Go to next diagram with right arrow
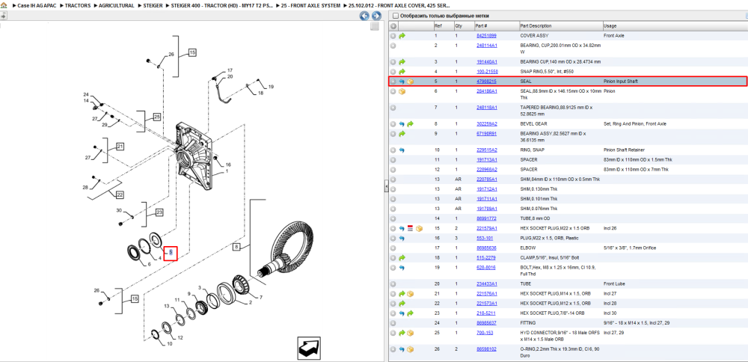 (376, 16)
